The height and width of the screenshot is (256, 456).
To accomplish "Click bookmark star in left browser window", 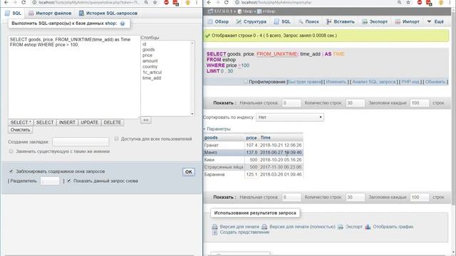I will [x=155, y=2].
